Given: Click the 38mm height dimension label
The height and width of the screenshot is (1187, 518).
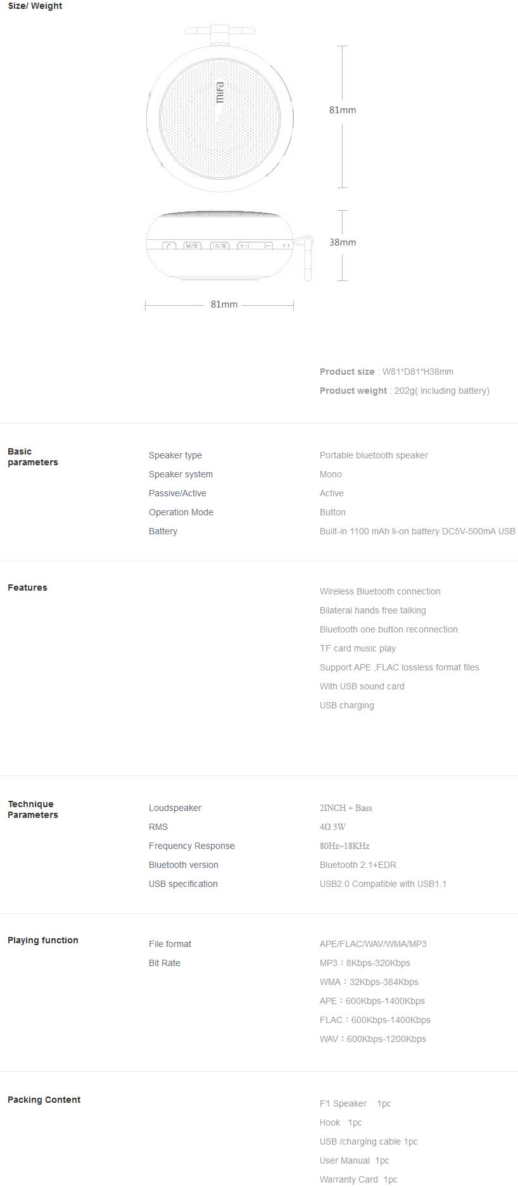Looking at the screenshot, I should pos(343,242).
